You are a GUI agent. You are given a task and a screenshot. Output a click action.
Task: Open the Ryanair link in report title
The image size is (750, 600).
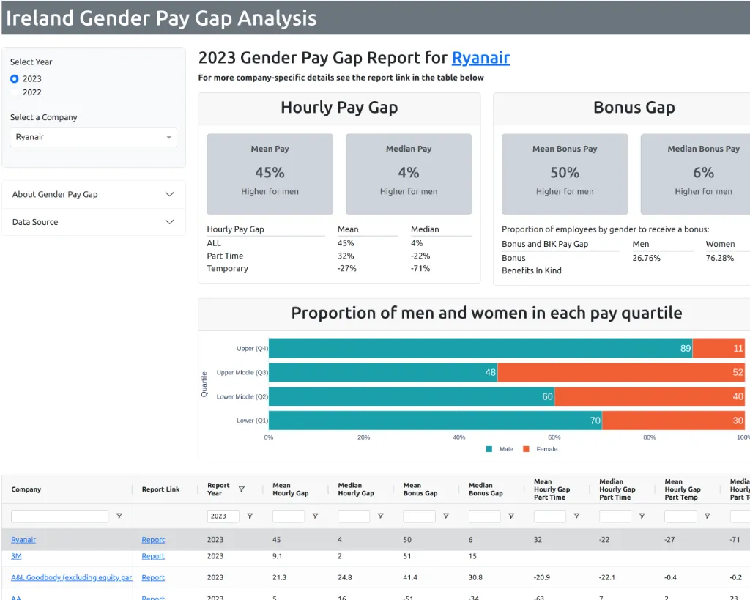coord(480,59)
